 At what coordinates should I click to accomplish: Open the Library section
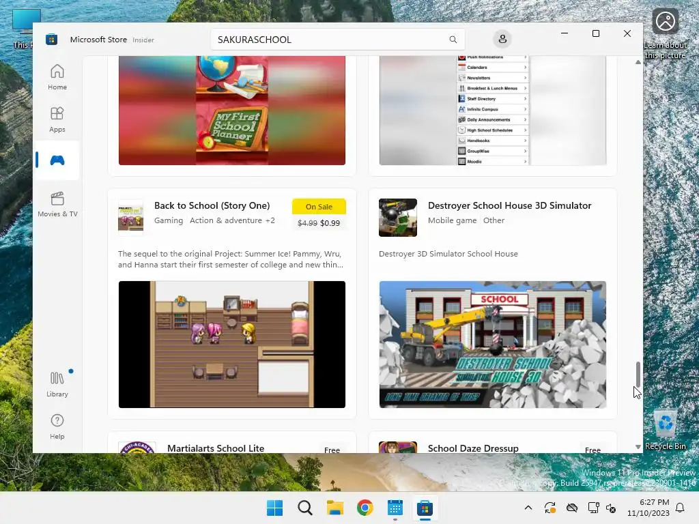57,384
